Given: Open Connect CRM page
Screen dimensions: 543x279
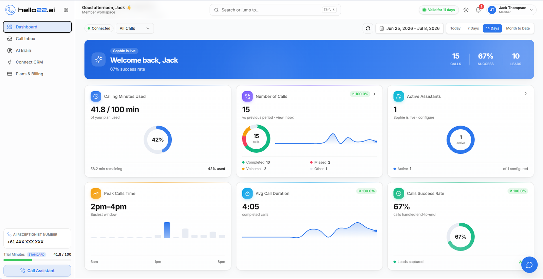Looking at the screenshot, I should point(37,62).
